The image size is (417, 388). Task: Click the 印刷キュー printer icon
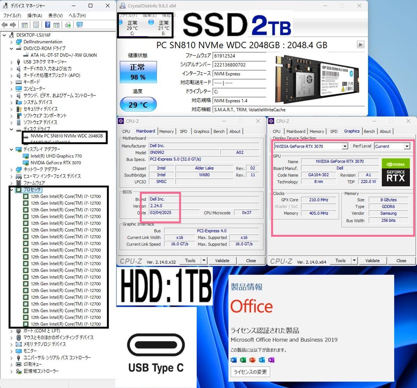(19, 364)
